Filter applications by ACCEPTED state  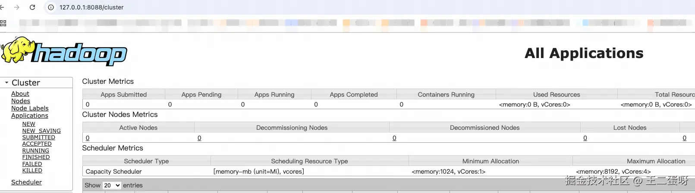point(37,144)
